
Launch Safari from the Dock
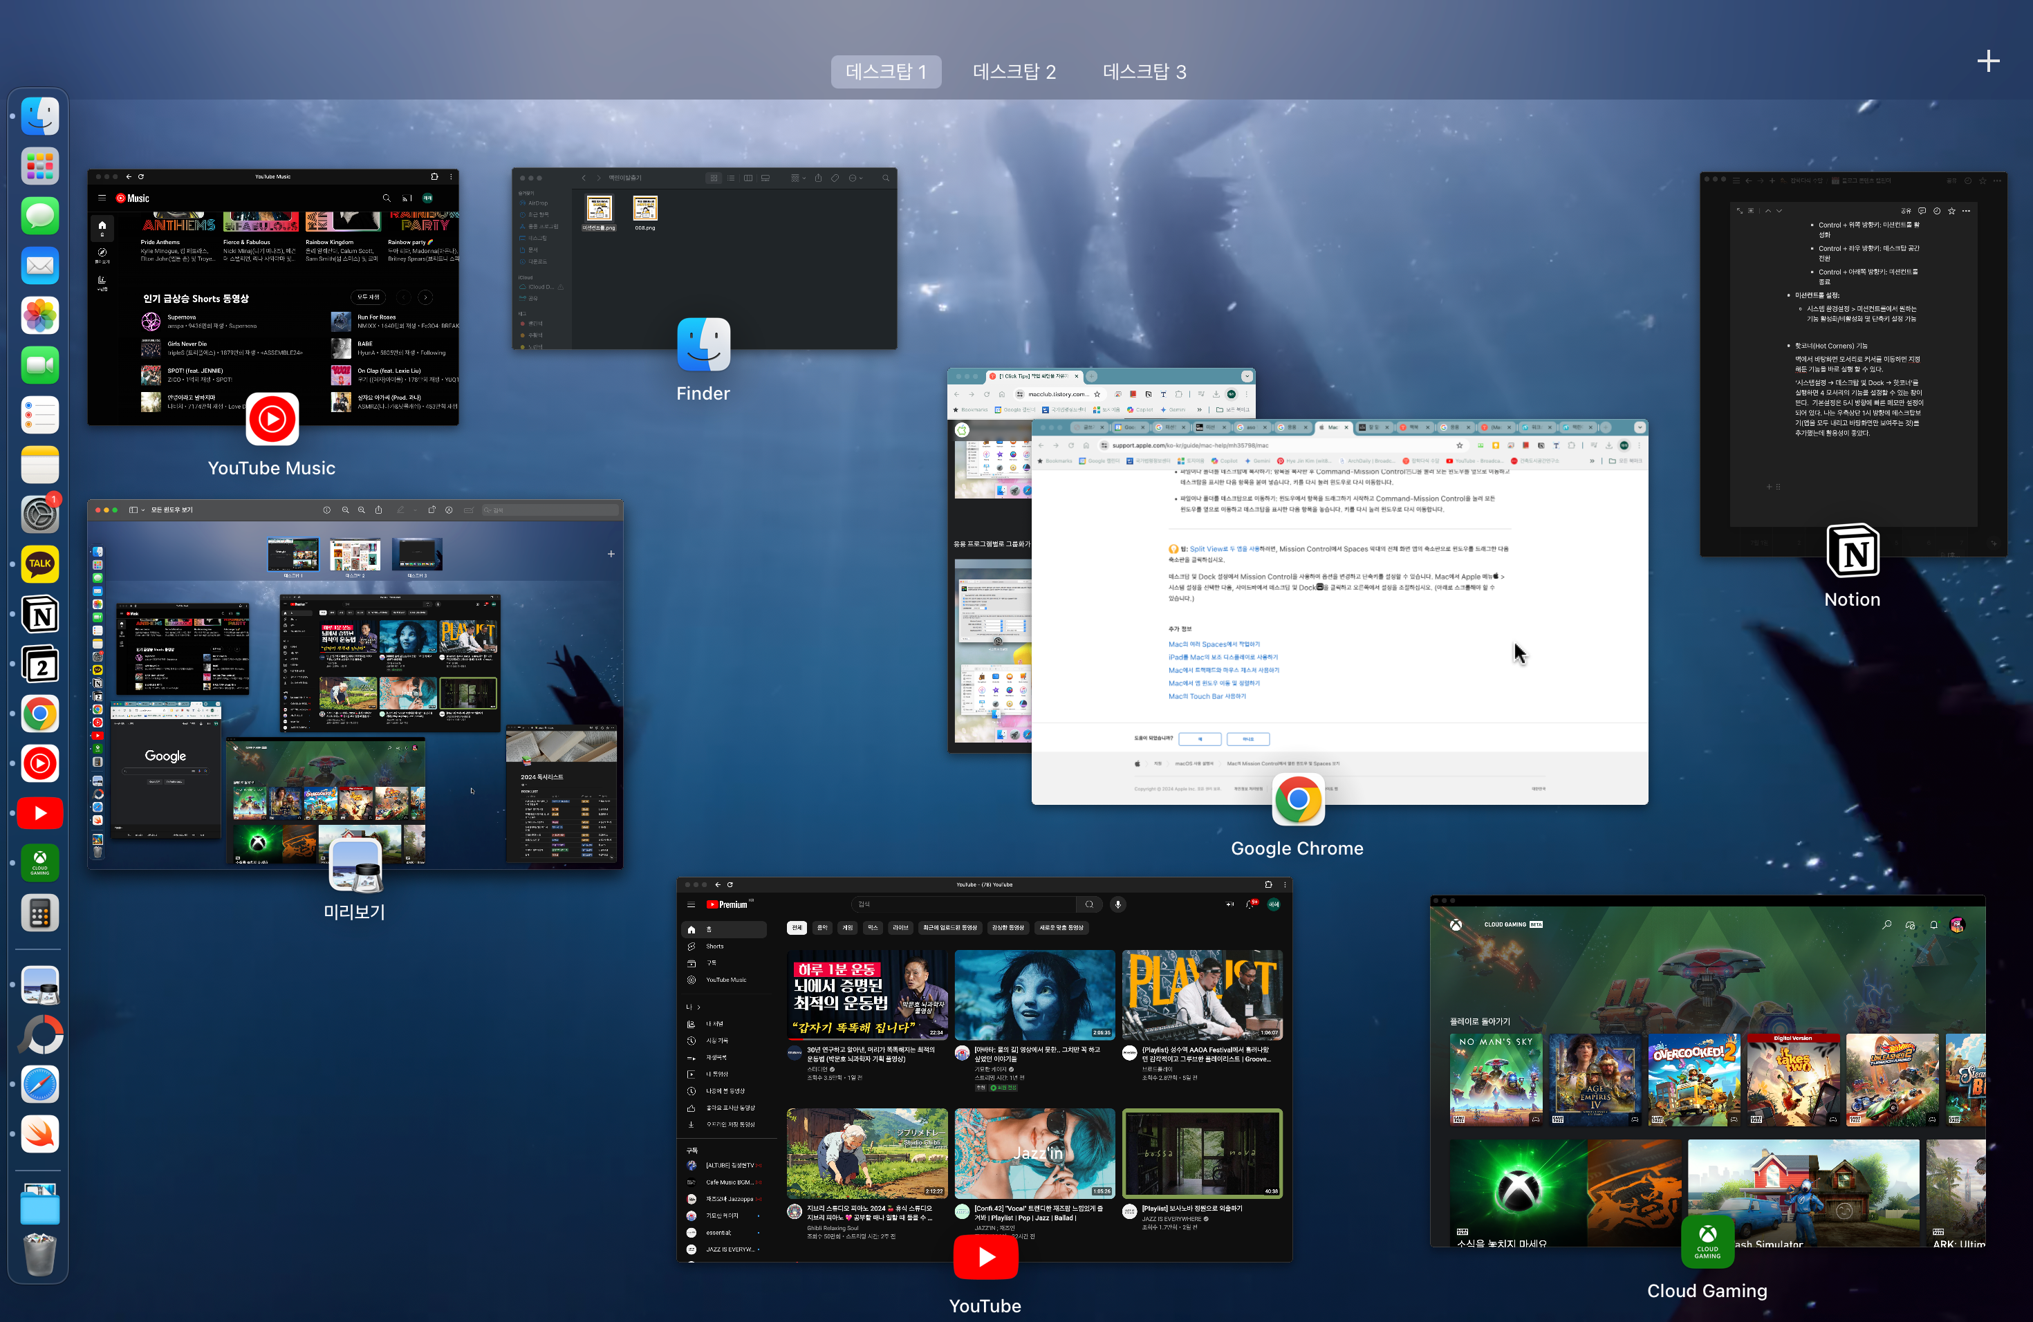(x=40, y=1085)
